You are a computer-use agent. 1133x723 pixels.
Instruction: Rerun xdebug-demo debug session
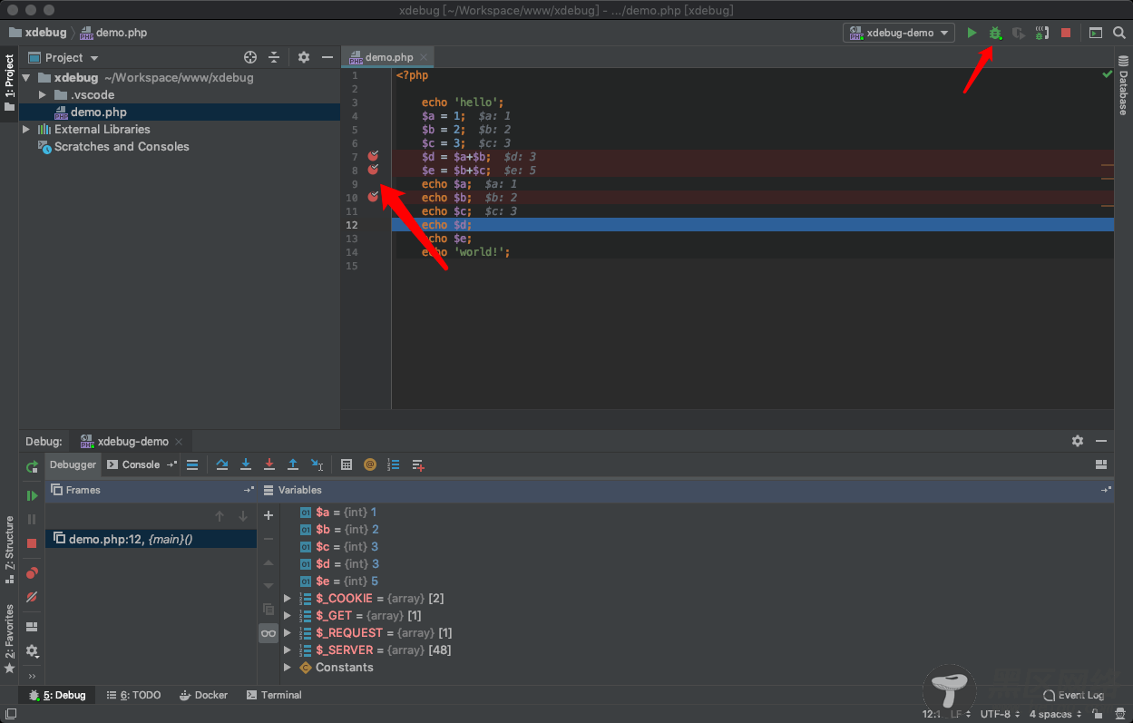[x=32, y=467]
